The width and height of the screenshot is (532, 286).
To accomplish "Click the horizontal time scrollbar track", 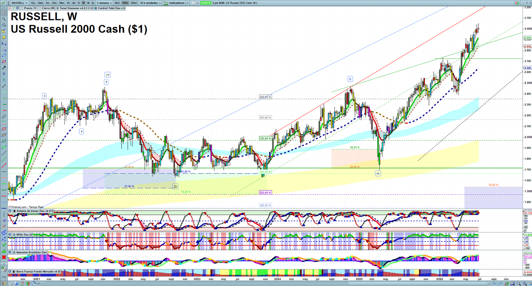I will pyautogui.click(x=266, y=283).
